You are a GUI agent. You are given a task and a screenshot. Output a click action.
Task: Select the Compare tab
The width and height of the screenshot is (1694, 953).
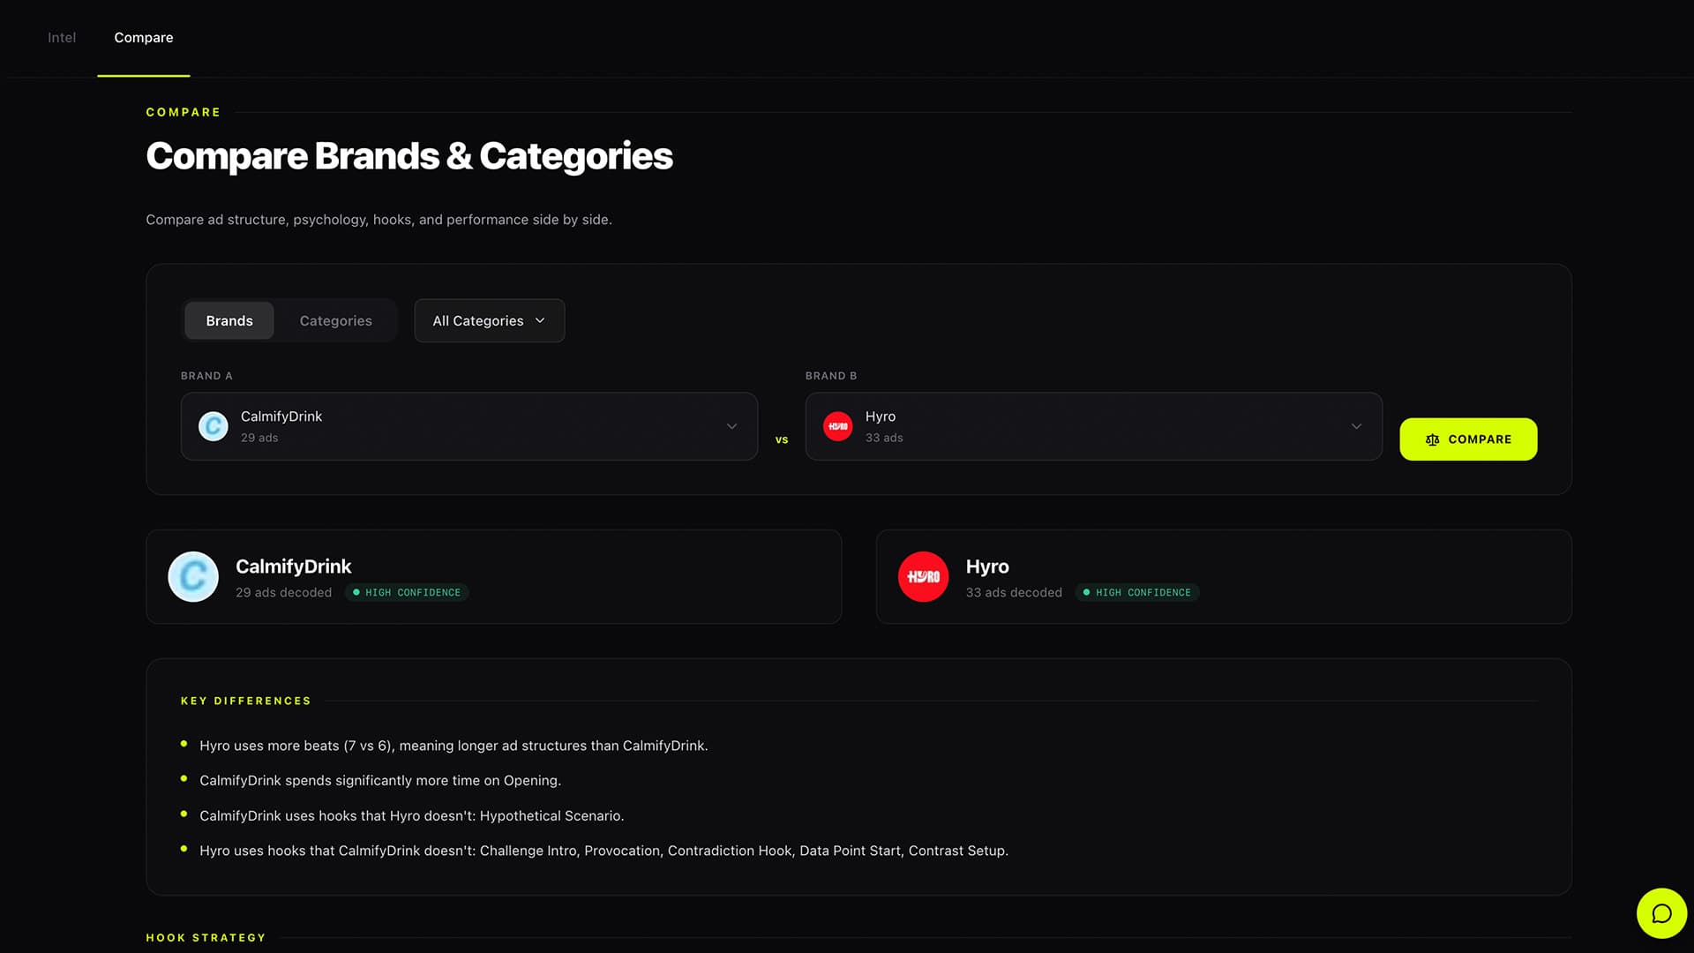pos(144,37)
